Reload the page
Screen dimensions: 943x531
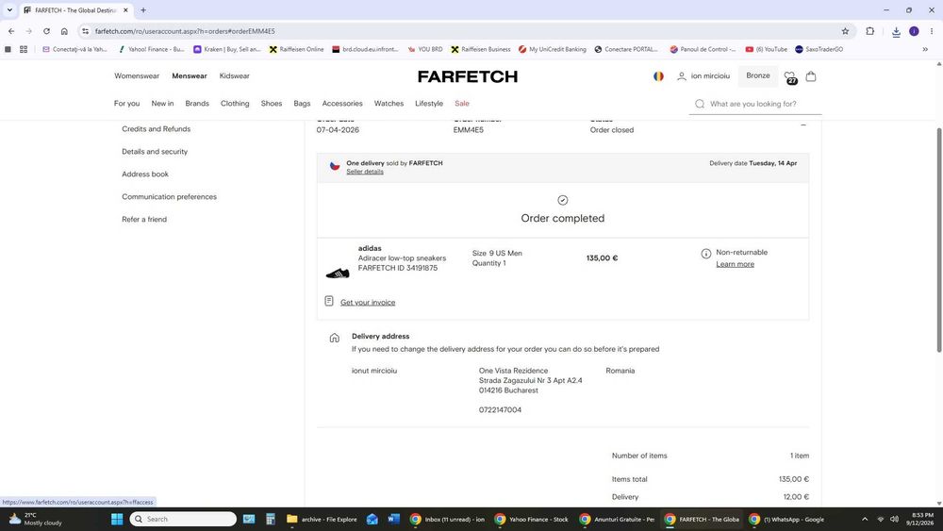tap(46, 31)
